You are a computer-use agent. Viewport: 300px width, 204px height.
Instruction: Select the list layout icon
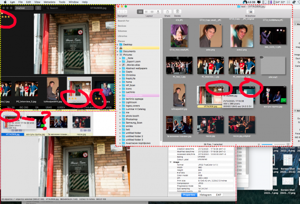tap(152, 12)
